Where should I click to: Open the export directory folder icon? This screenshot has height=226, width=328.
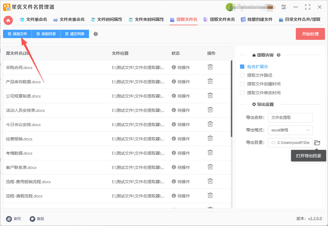tap(317, 143)
